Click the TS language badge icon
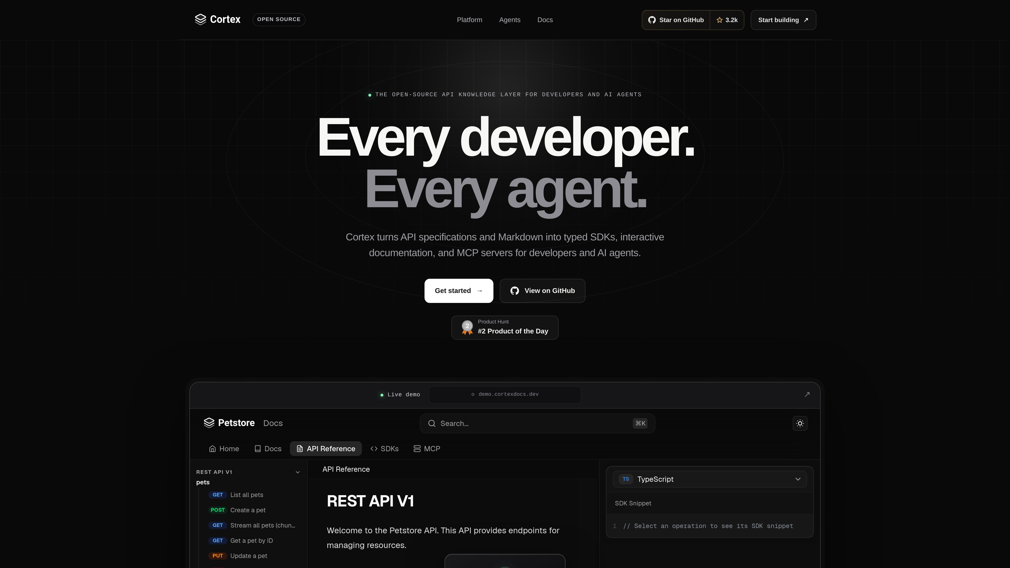This screenshot has width=1010, height=568. (x=626, y=479)
